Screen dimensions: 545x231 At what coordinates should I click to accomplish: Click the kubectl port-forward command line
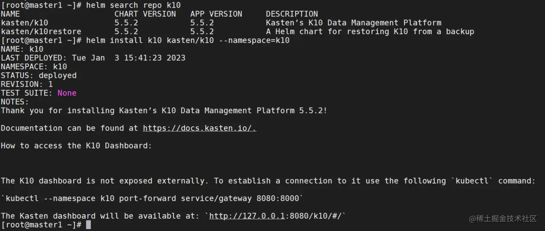152,198
